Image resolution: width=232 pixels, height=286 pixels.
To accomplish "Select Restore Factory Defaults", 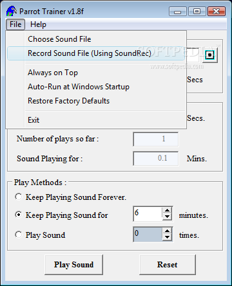I will 96,101.
